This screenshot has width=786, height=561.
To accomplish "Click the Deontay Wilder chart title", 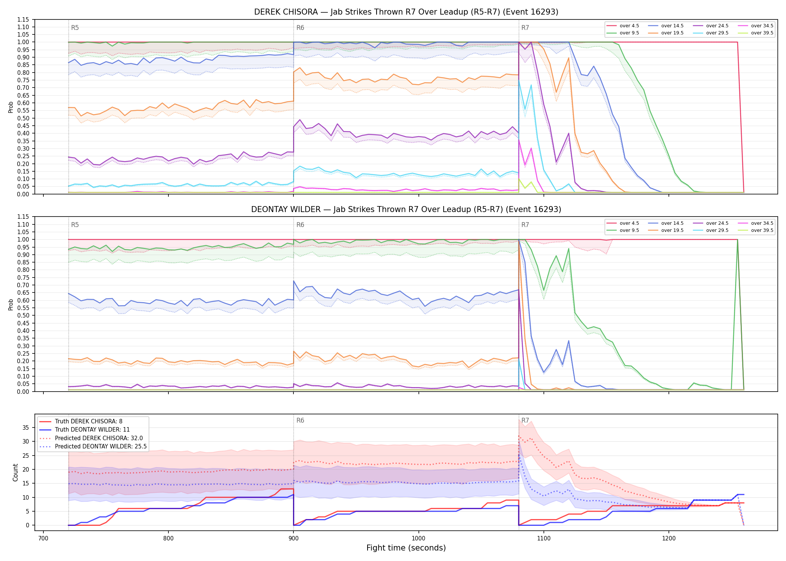I will 406,209.
